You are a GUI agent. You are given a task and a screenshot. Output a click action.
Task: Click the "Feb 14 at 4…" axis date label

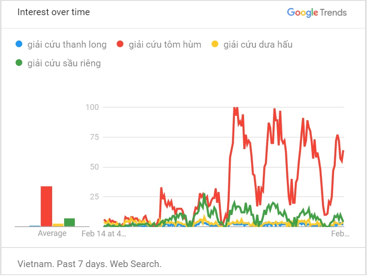(104, 233)
